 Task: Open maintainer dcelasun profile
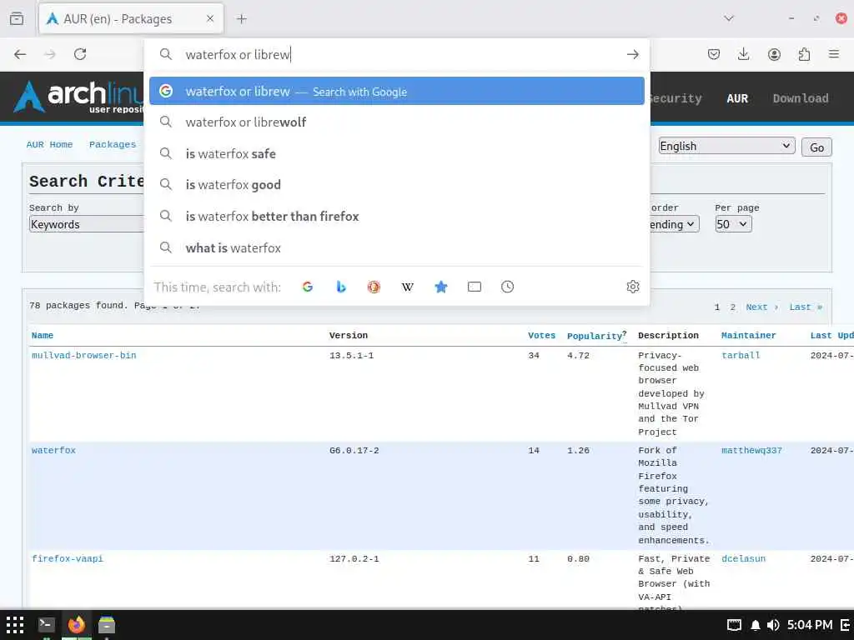pos(743,558)
